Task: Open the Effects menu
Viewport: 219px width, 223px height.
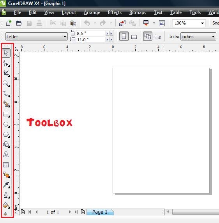Action: pyautogui.click(x=115, y=12)
